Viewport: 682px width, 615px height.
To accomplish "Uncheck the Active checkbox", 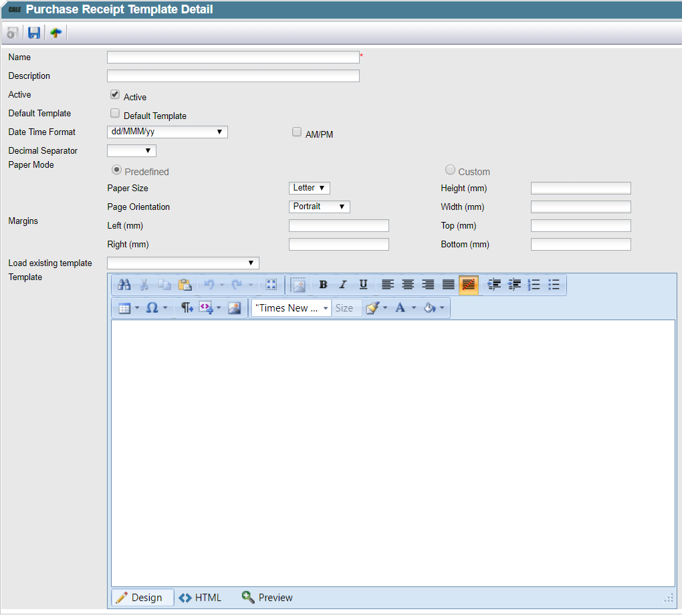I will [115, 94].
